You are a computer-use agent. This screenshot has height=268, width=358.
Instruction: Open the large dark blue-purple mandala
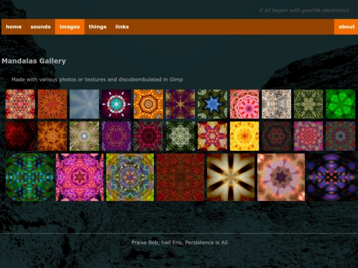331,177
